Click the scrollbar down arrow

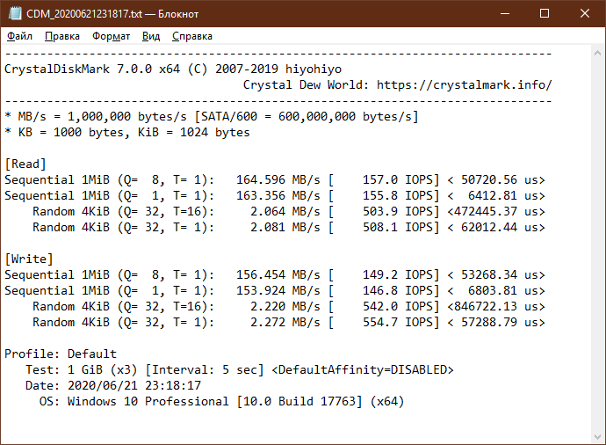pyautogui.click(x=597, y=437)
